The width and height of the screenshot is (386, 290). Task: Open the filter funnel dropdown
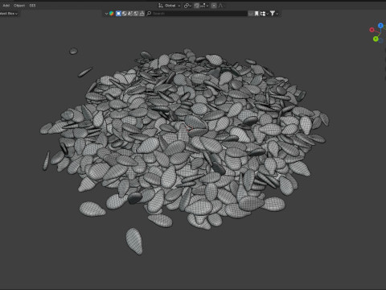pos(274,14)
